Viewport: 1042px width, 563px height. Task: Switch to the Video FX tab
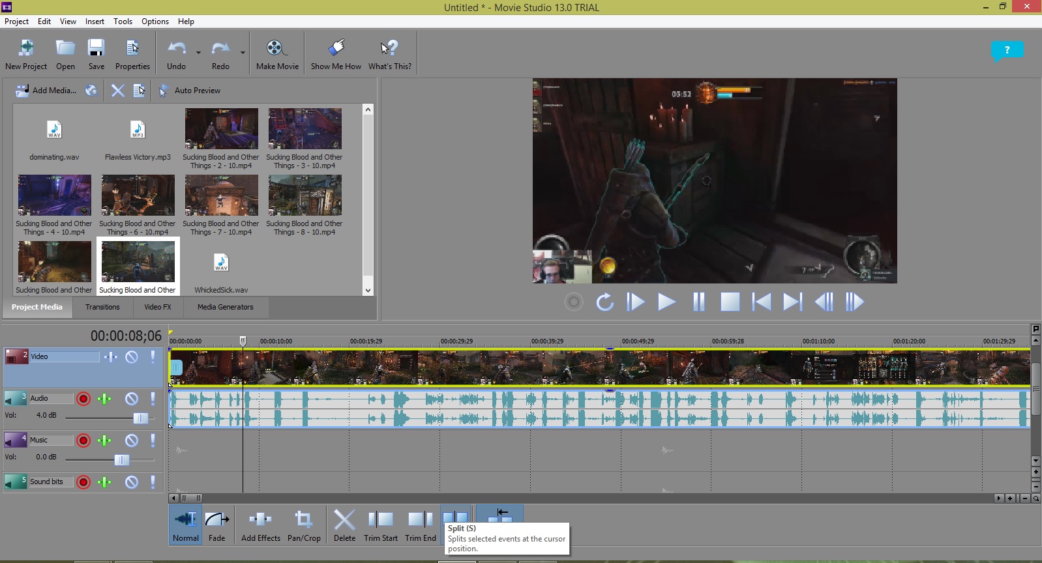point(158,307)
